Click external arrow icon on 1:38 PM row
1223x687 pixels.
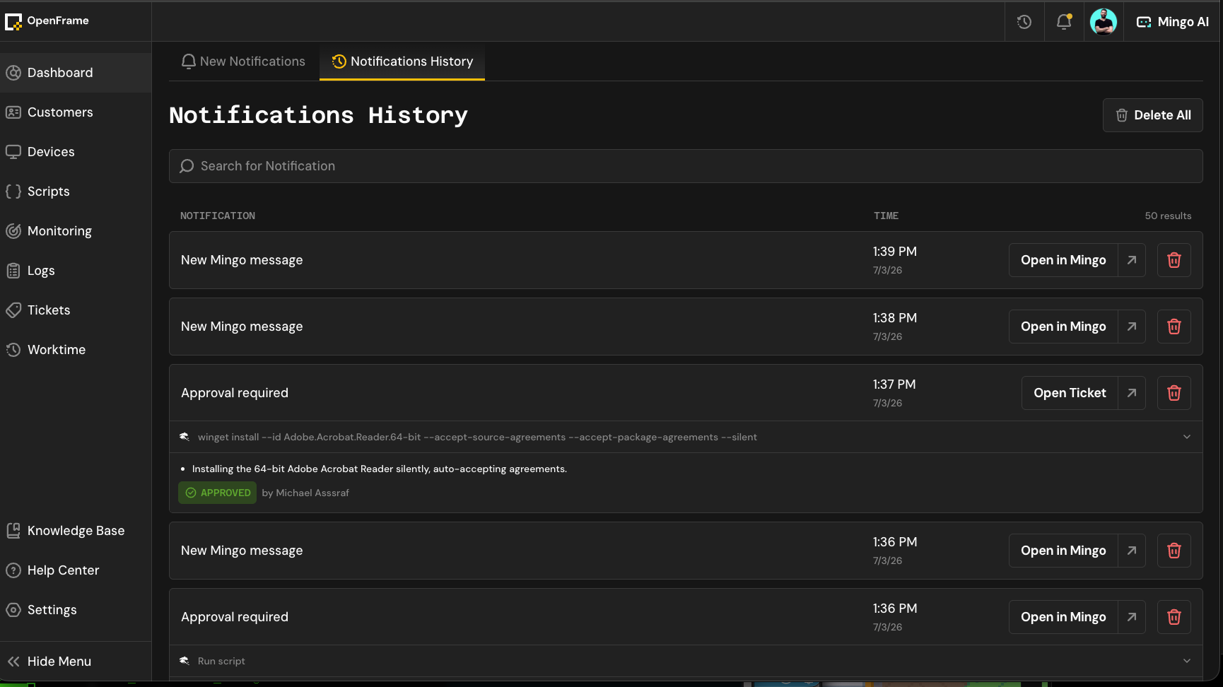1132,327
